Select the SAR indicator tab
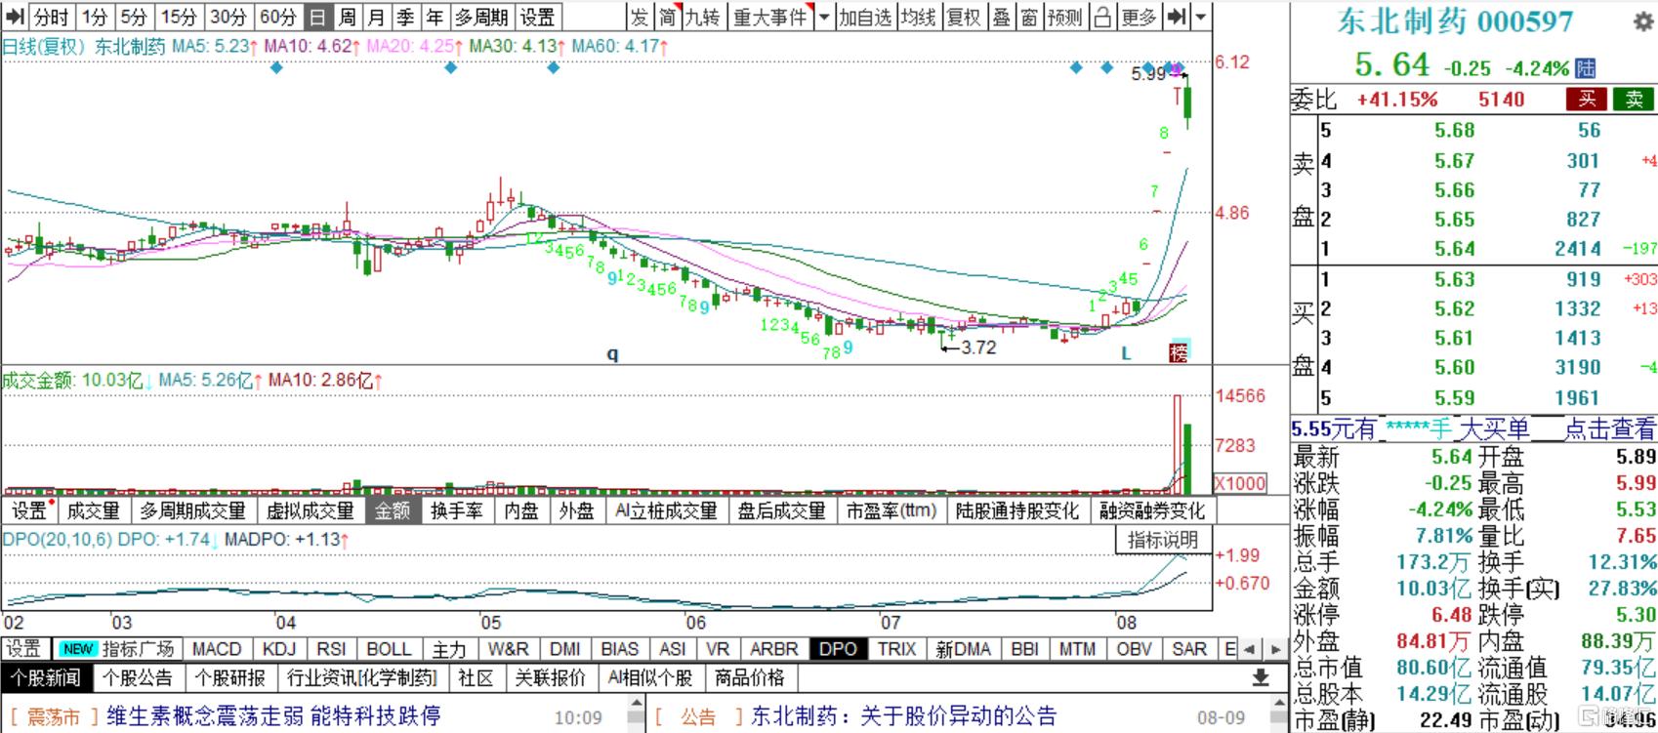The height and width of the screenshot is (733, 1658). [1189, 649]
